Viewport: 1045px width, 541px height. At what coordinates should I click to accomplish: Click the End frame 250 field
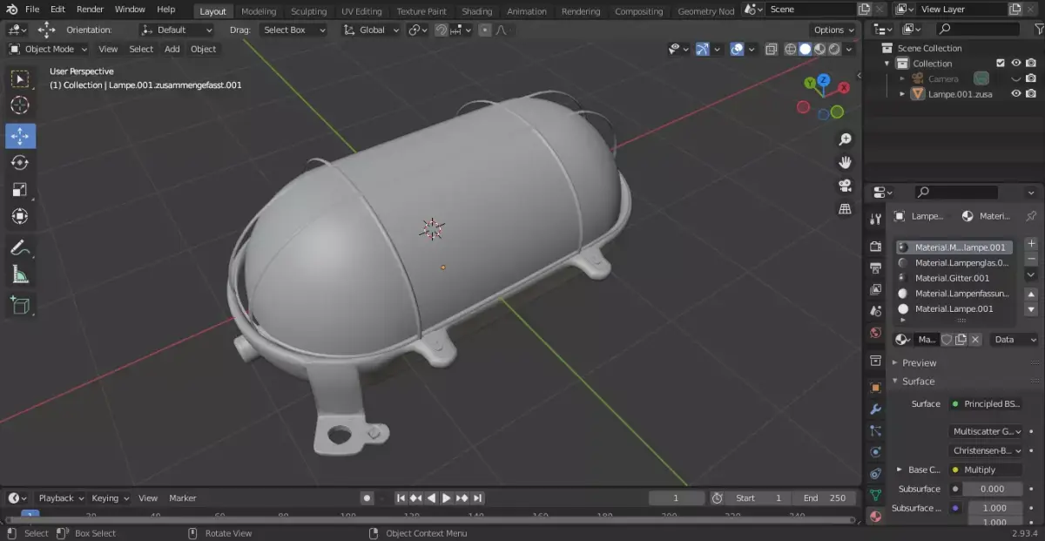826,498
